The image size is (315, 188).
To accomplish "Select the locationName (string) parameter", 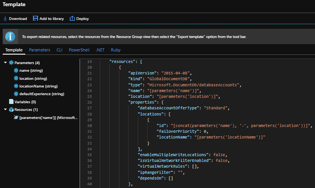I will pos(38,86).
